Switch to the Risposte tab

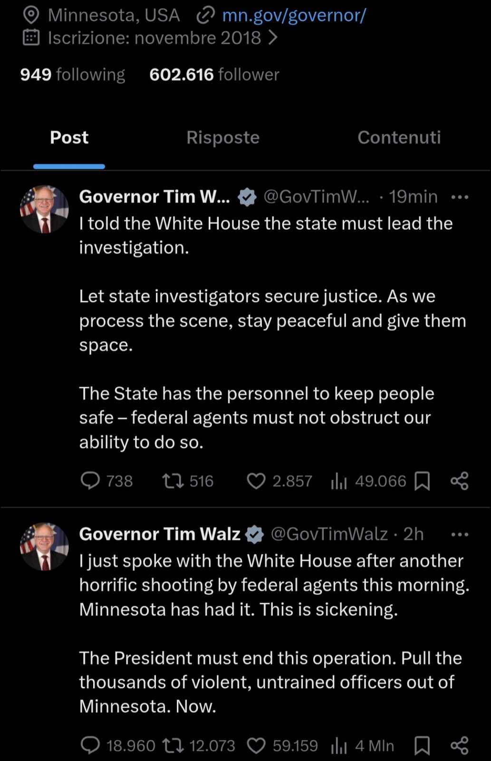(222, 137)
